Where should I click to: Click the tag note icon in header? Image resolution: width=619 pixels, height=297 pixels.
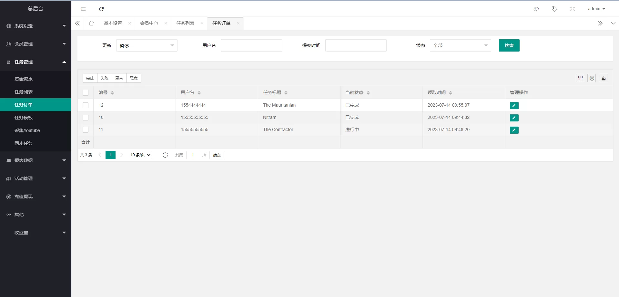coord(554,9)
